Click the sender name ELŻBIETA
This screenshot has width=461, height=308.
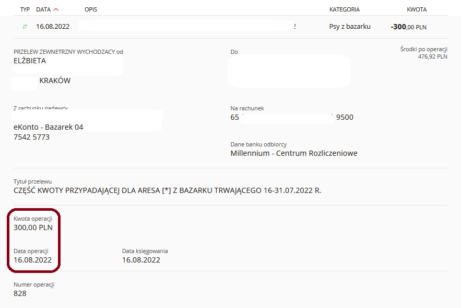click(30, 61)
